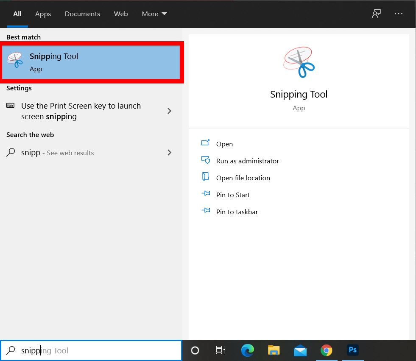The width and height of the screenshot is (416, 361).
Task: Click Pin to Start
Action: pyautogui.click(x=233, y=195)
